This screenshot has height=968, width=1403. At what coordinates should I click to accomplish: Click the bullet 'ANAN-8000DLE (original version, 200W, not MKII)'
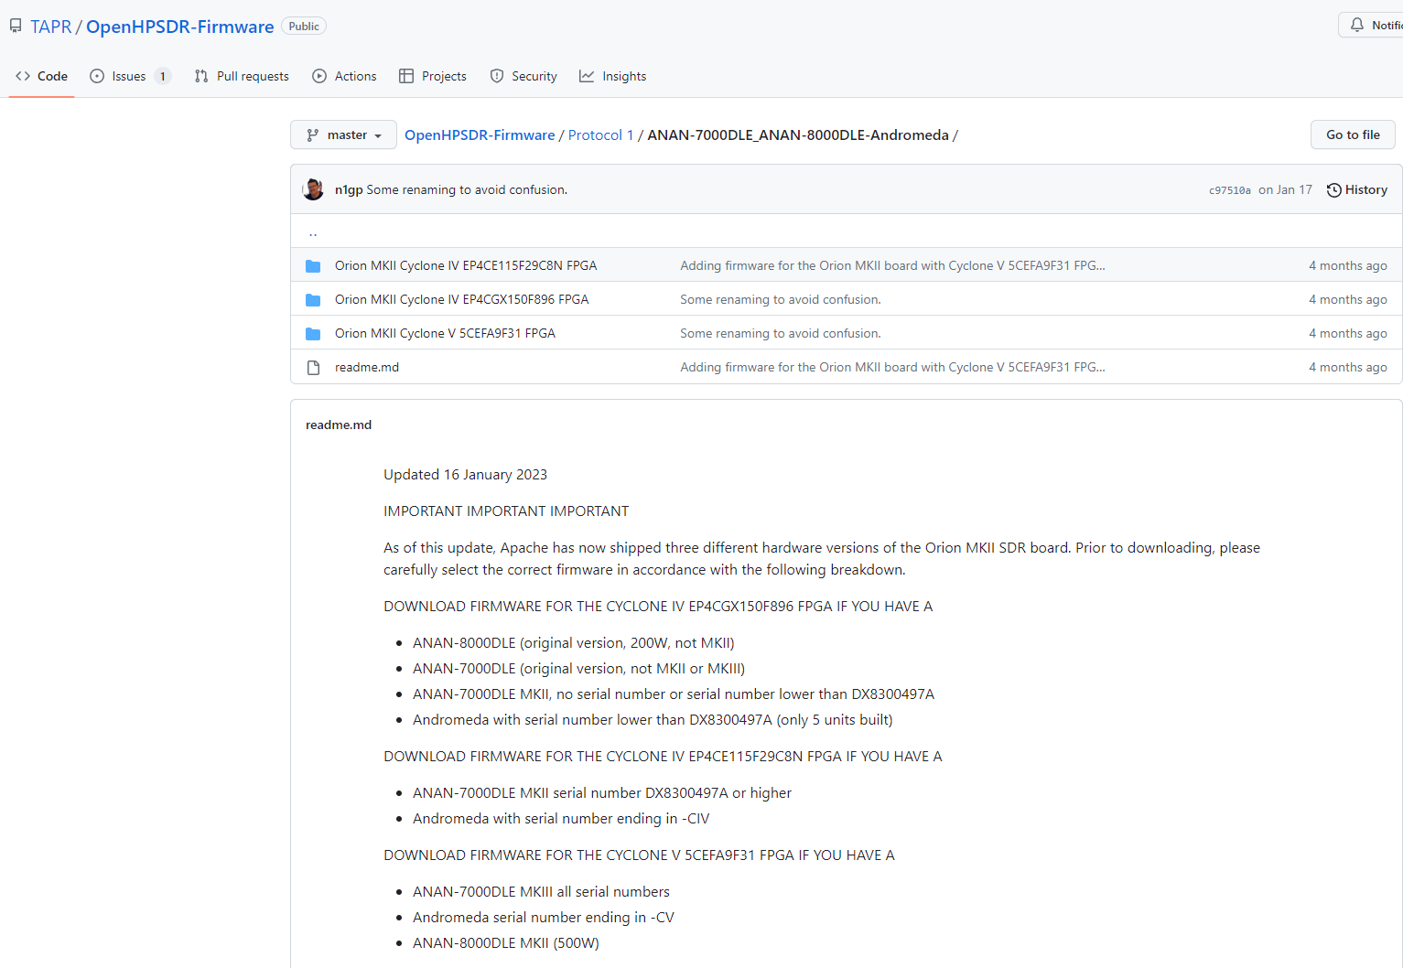pyautogui.click(x=574, y=642)
